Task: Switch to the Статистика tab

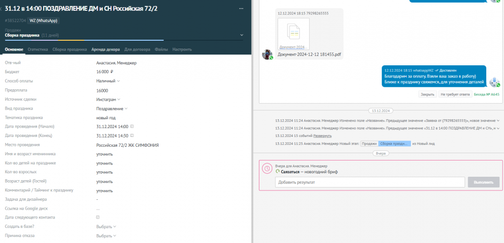Action: [38, 50]
